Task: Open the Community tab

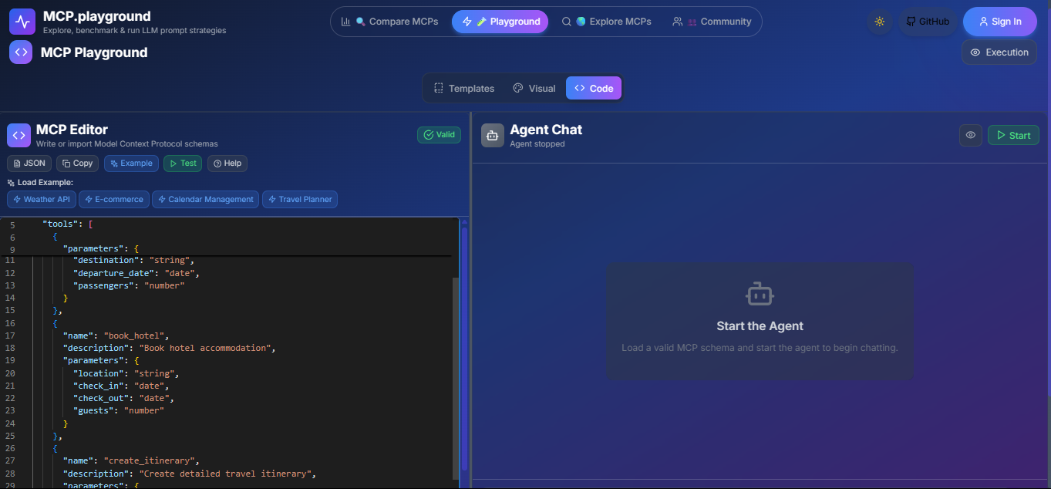Action: pos(712,22)
